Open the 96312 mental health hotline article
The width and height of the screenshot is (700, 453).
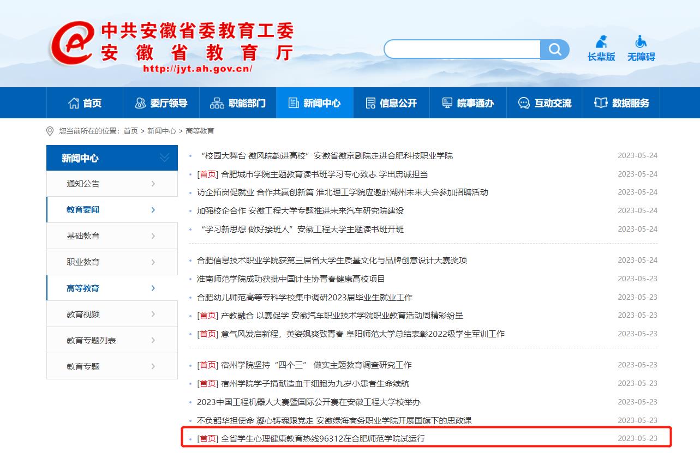click(322, 439)
